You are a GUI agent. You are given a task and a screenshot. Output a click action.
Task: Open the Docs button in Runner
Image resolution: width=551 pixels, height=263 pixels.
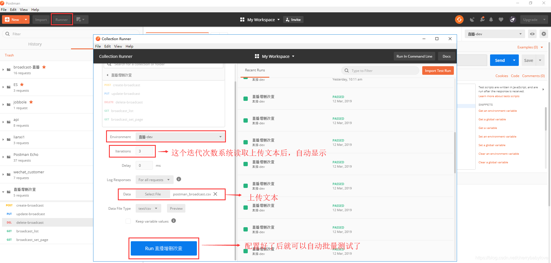point(446,56)
